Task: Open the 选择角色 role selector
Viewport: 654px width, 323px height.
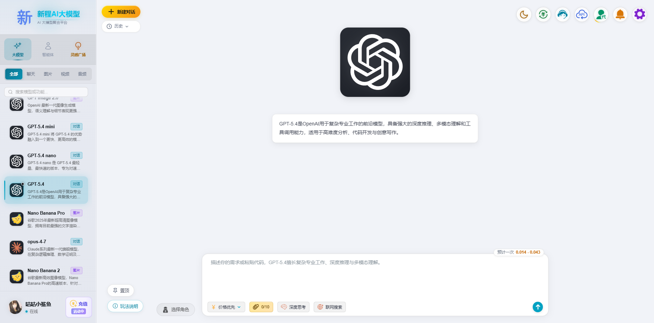Action: pos(176,309)
